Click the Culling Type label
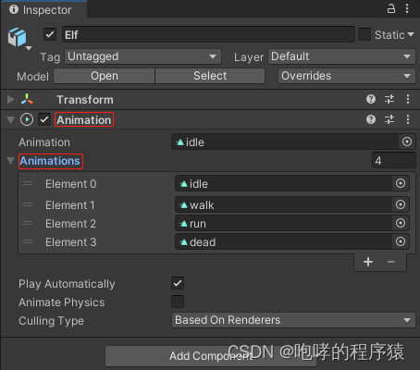420x370 pixels. pos(51,321)
